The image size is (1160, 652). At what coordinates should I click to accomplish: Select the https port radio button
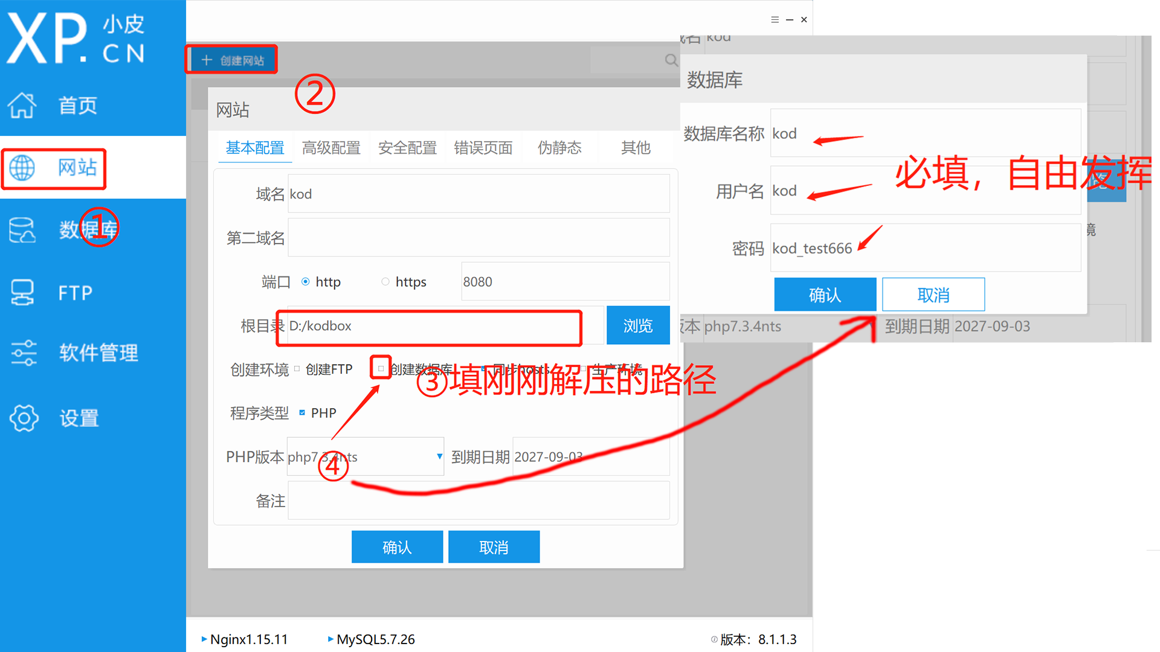385,281
